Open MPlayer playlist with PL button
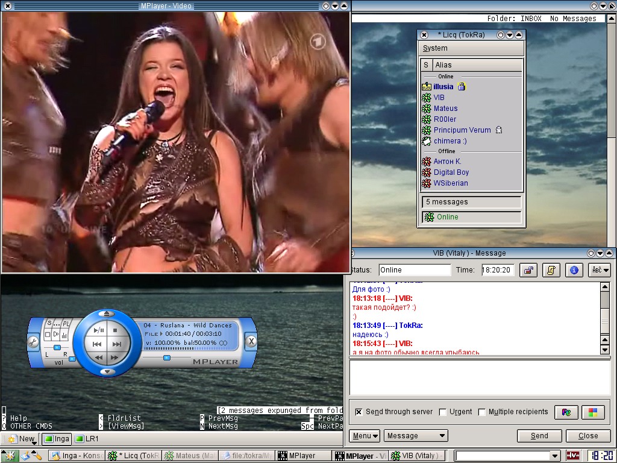This screenshot has width=617, height=463. tap(66, 324)
